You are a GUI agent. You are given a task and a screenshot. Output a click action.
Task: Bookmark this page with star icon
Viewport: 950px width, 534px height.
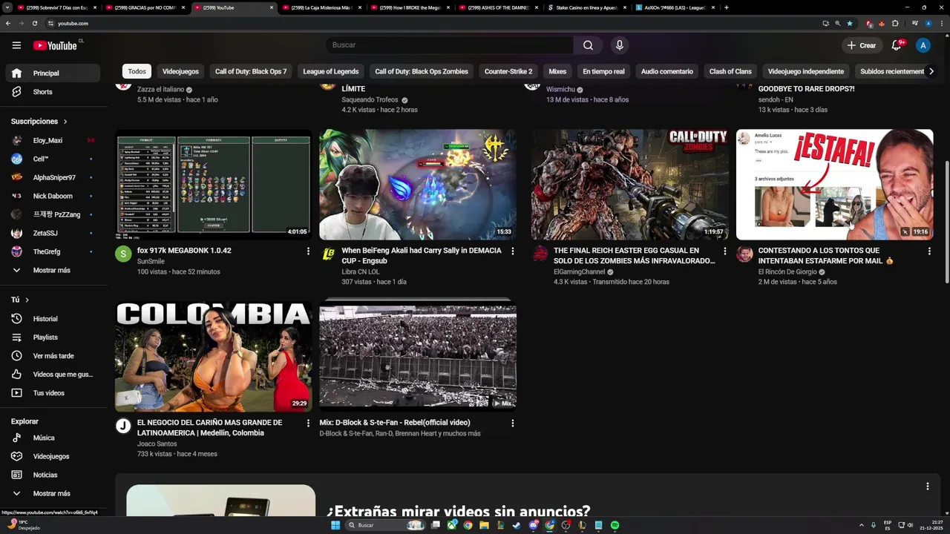coord(850,23)
